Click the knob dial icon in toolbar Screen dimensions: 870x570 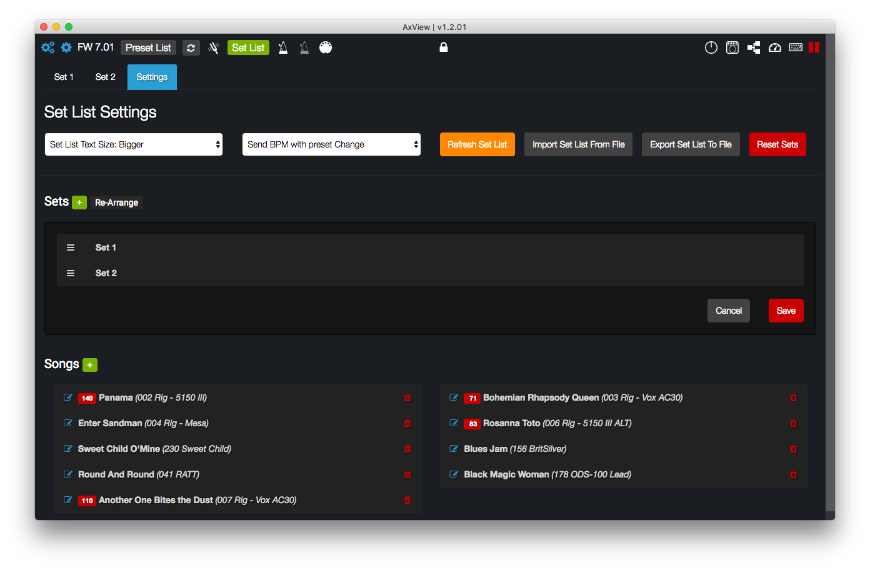tap(711, 47)
